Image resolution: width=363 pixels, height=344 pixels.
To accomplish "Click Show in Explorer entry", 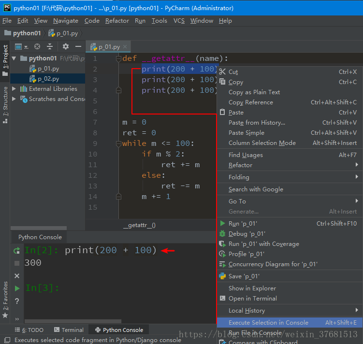I will tap(290, 288).
